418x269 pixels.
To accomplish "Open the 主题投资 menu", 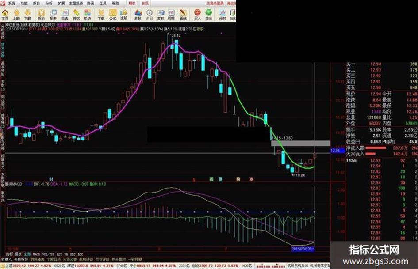I will point(76,4).
